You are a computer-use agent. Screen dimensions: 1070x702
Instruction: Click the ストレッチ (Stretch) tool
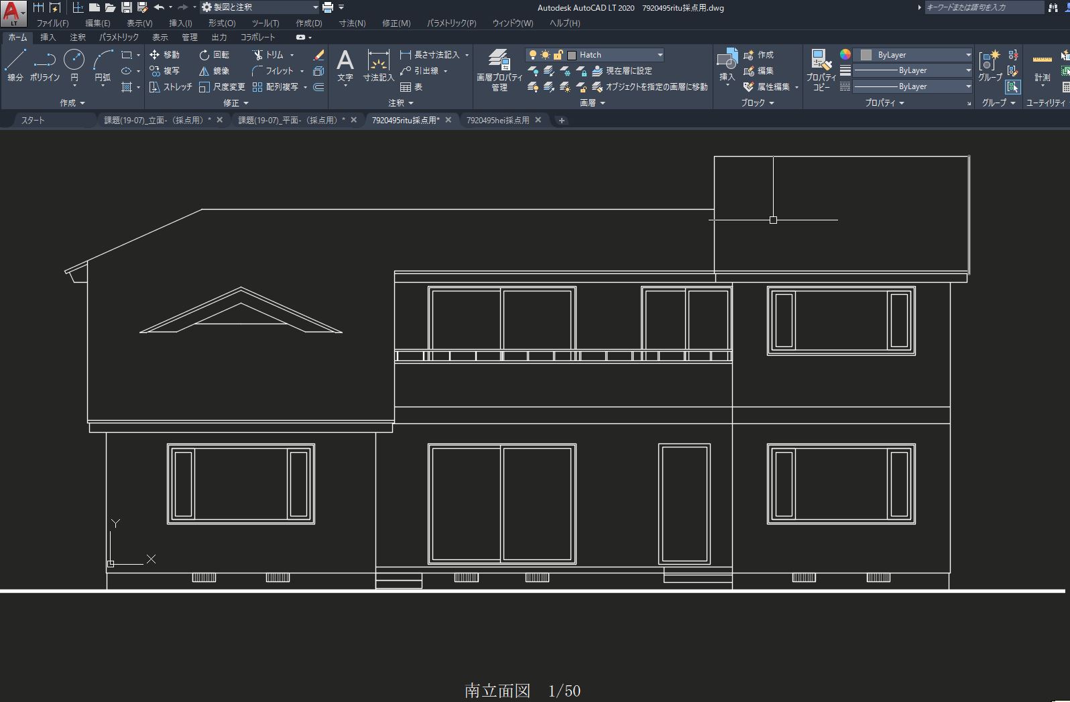point(171,87)
